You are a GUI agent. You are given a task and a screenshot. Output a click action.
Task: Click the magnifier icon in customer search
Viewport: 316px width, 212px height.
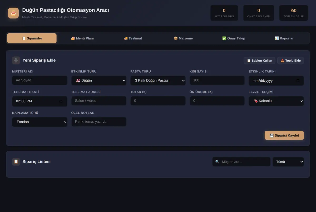(217, 162)
